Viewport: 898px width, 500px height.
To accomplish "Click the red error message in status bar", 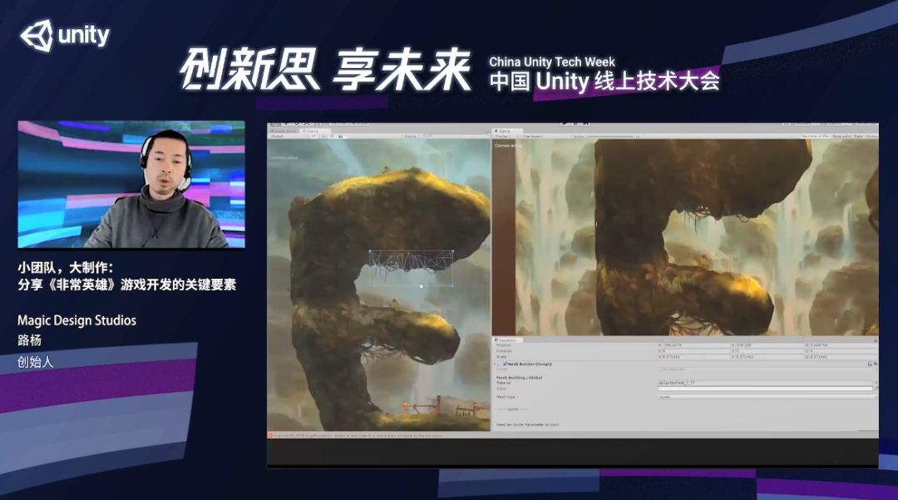I will (358, 436).
